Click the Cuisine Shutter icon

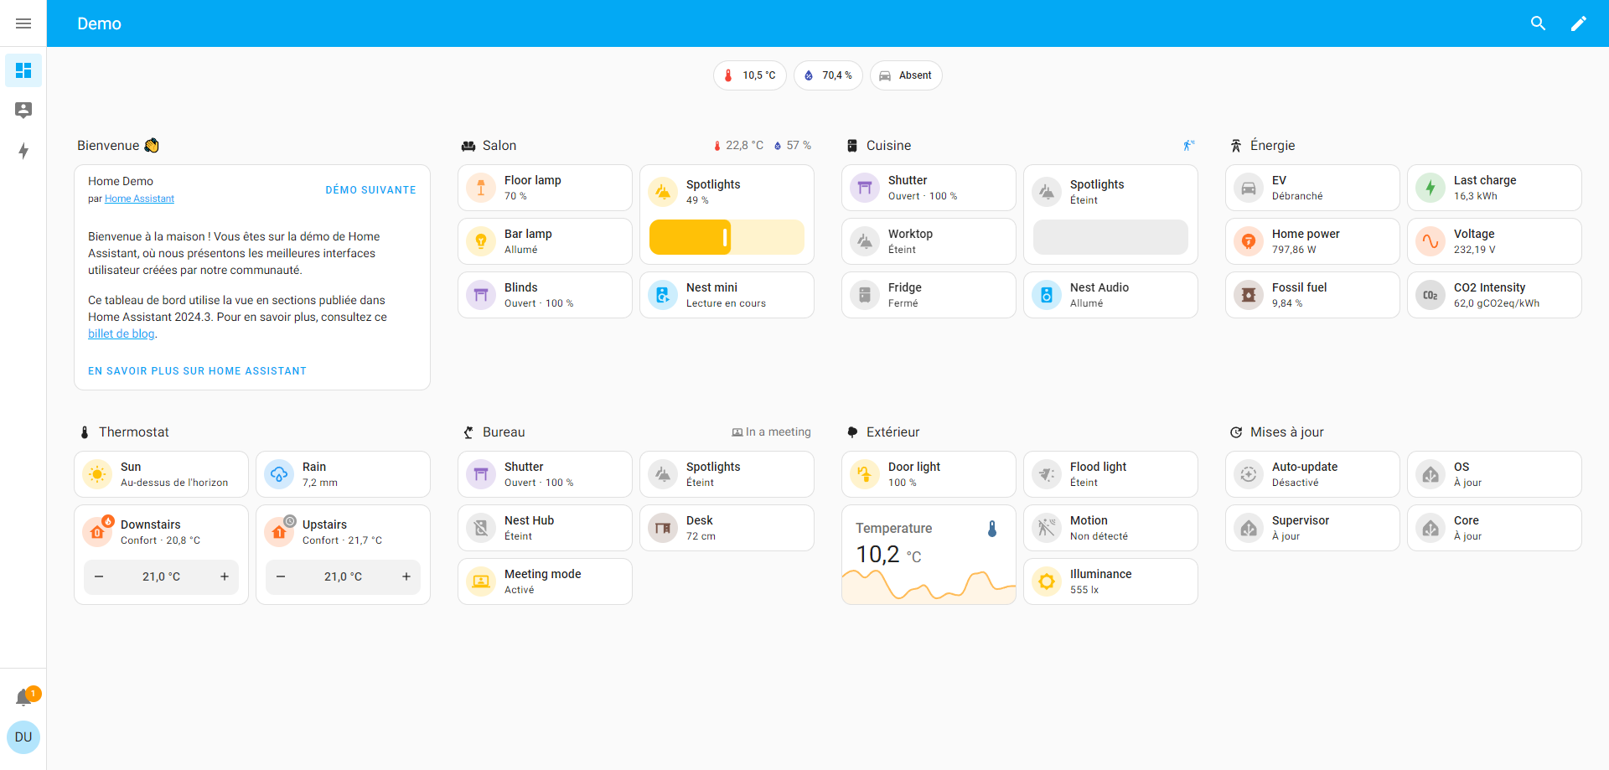coord(865,188)
